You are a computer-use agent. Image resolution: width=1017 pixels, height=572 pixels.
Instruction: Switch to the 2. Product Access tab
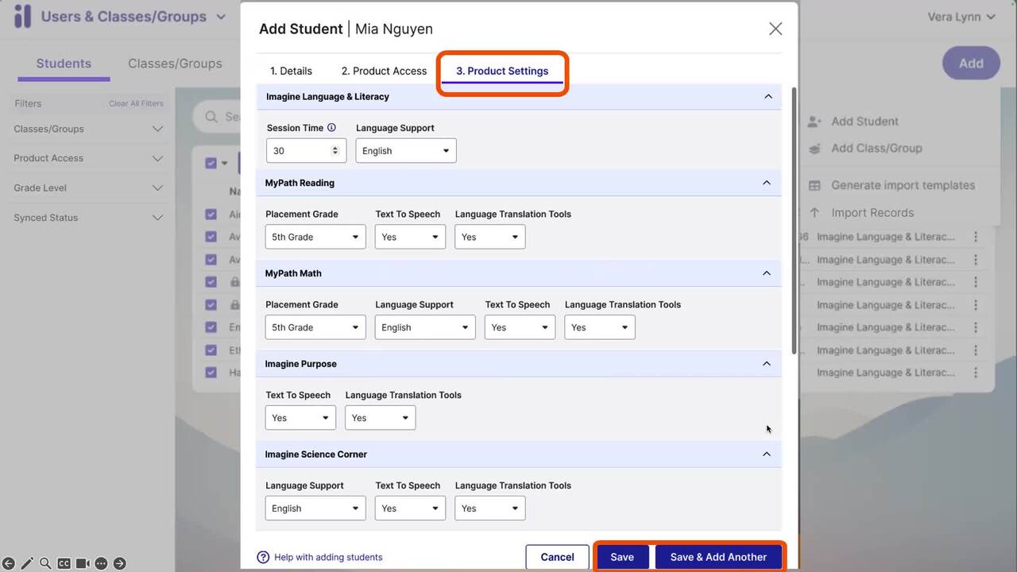(x=384, y=71)
